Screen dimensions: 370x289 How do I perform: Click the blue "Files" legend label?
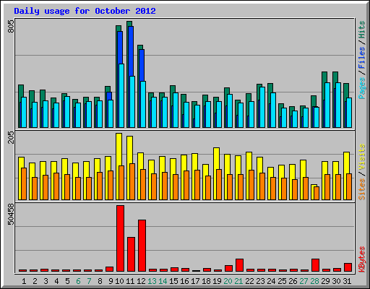coord(362,58)
